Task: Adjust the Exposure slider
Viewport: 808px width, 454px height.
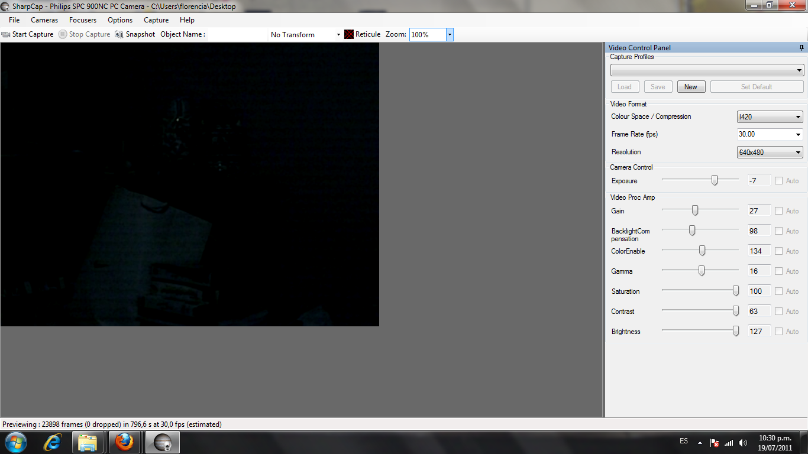Action: point(715,180)
